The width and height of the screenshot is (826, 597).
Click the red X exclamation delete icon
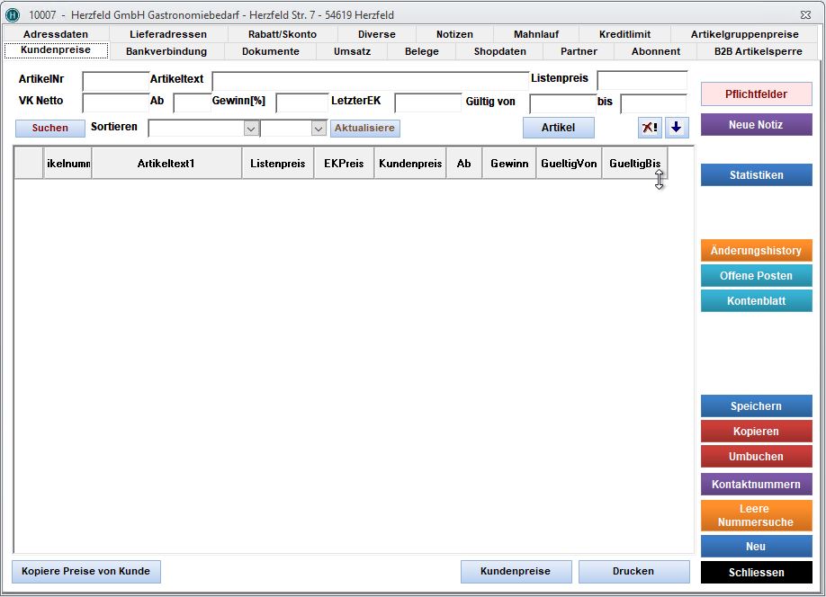click(649, 128)
